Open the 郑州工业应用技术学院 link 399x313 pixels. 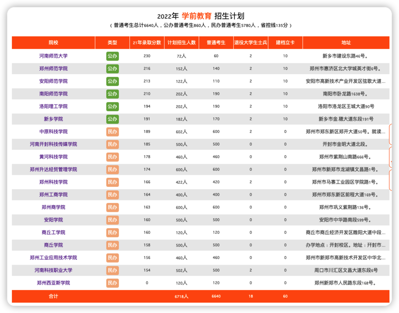(53, 258)
